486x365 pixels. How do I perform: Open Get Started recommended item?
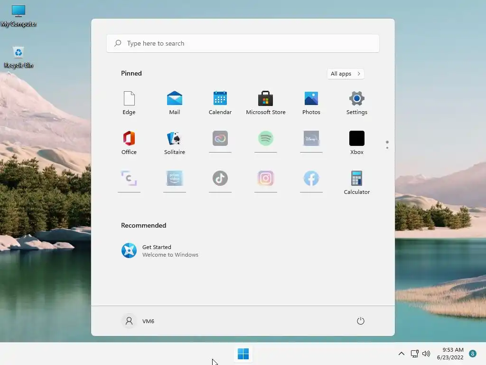(x=159, y=251)
